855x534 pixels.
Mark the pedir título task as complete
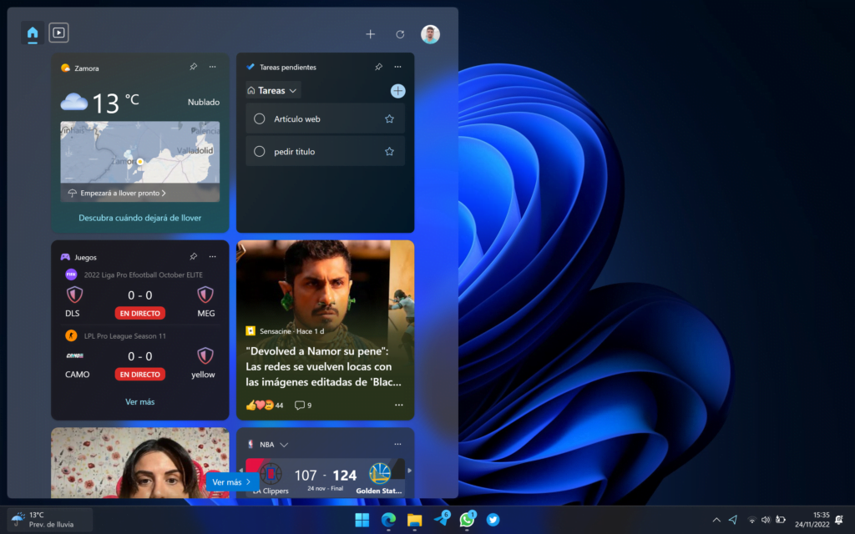[x=259, y=151]
